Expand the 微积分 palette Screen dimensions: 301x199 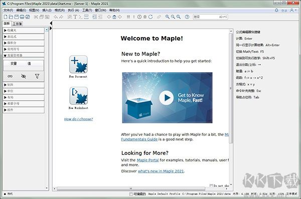24,43
